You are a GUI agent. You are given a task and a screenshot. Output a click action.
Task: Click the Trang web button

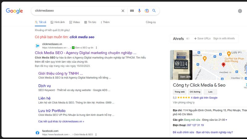(x=180, y=92)
